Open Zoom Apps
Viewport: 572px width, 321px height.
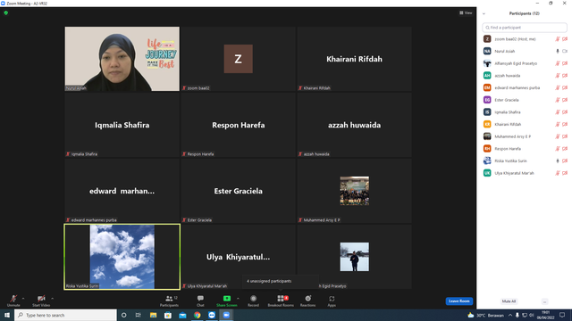[332, 300]
